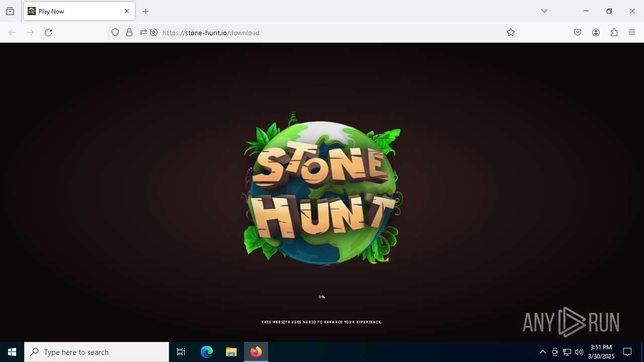Open Firefox application hamburger menu
The image size is (644, 362).
[x=632, y=33]
